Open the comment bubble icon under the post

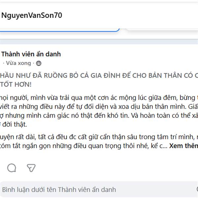[12, 168]
